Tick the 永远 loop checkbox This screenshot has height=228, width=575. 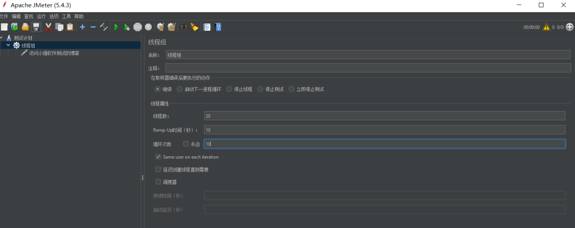186,144
